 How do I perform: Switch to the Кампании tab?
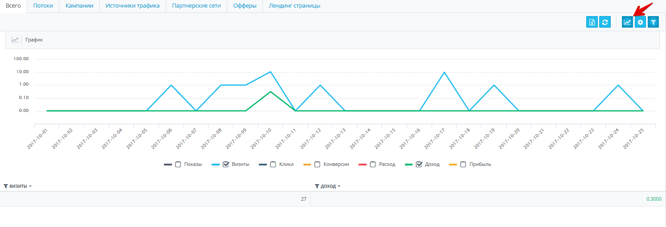pyautogui.click(x=79, y=6)
